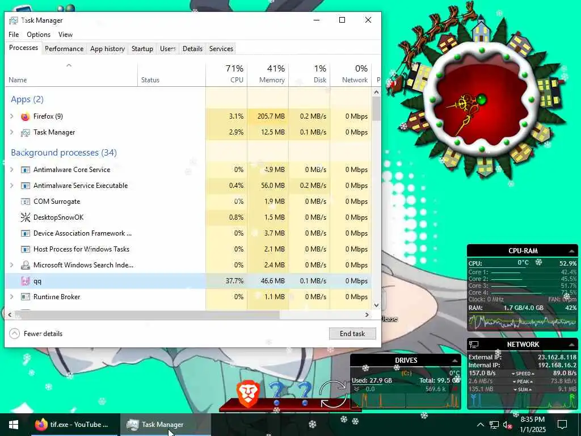581x436 pixels.
Task: Open the Windows Start menu
Action: click(x=14, y=425)
